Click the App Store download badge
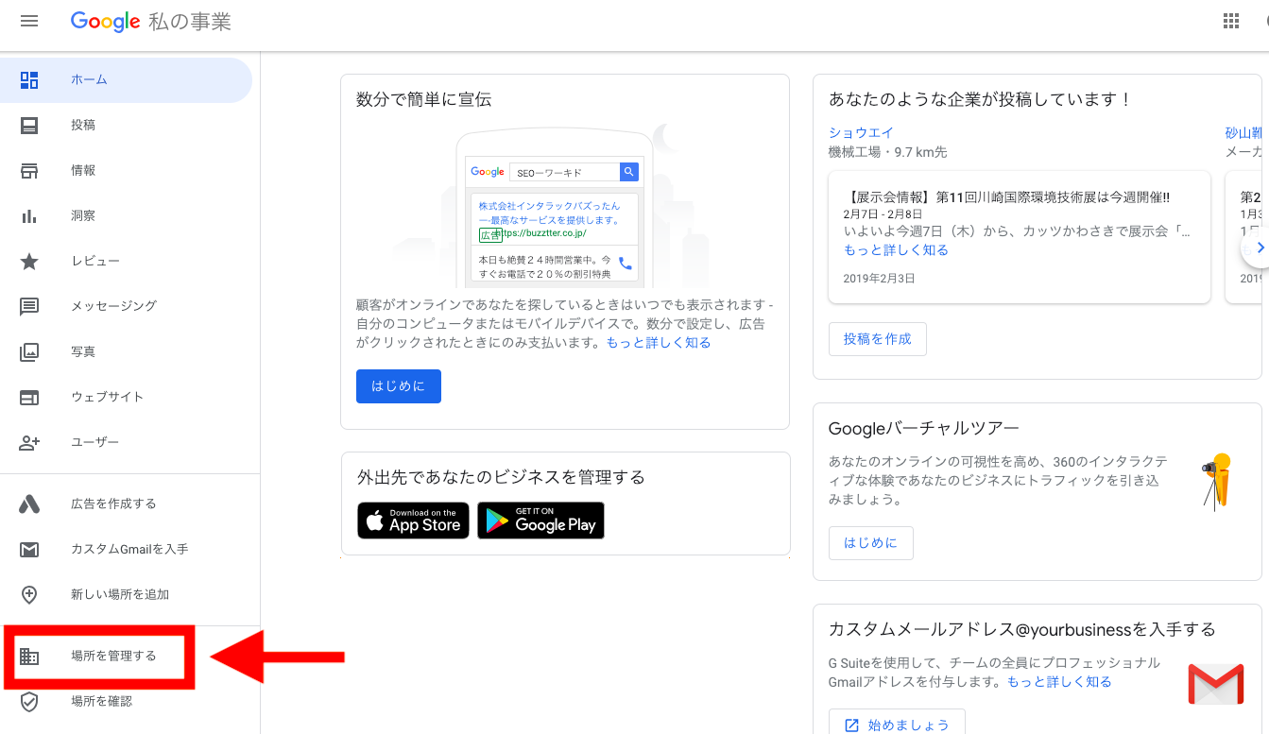Viewport: 1269px width, 734px height. (x=413, y=521)
